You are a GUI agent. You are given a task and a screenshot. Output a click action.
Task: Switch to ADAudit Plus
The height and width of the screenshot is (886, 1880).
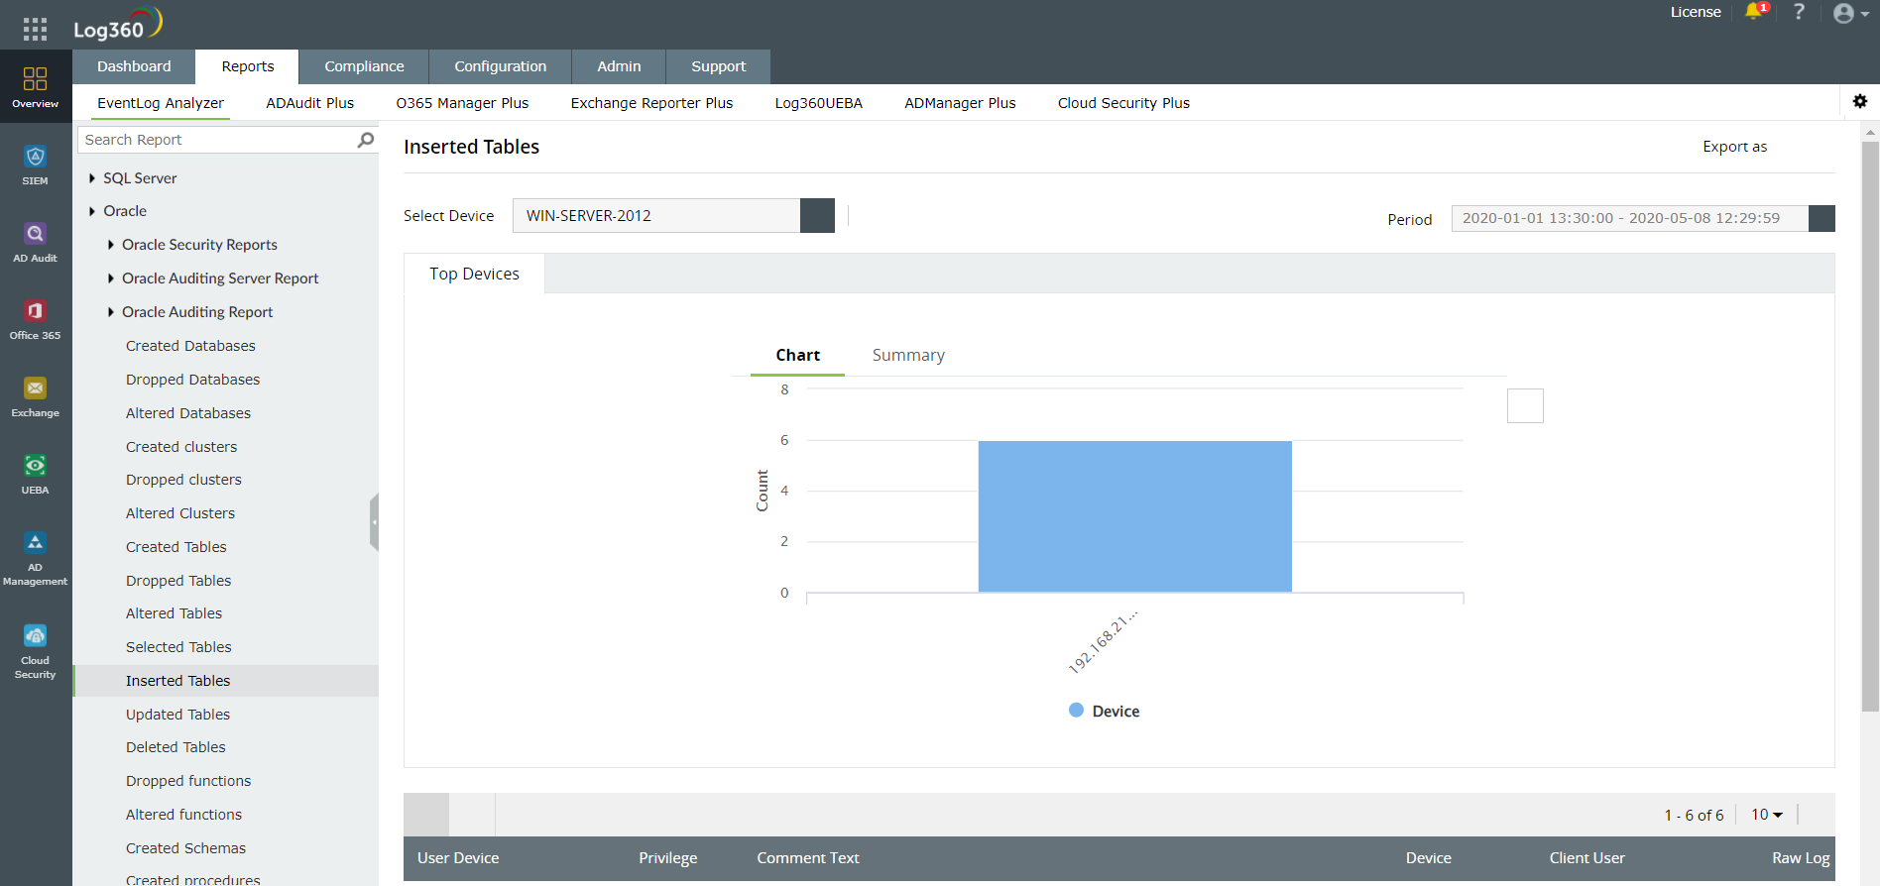(x=309, y=103)
